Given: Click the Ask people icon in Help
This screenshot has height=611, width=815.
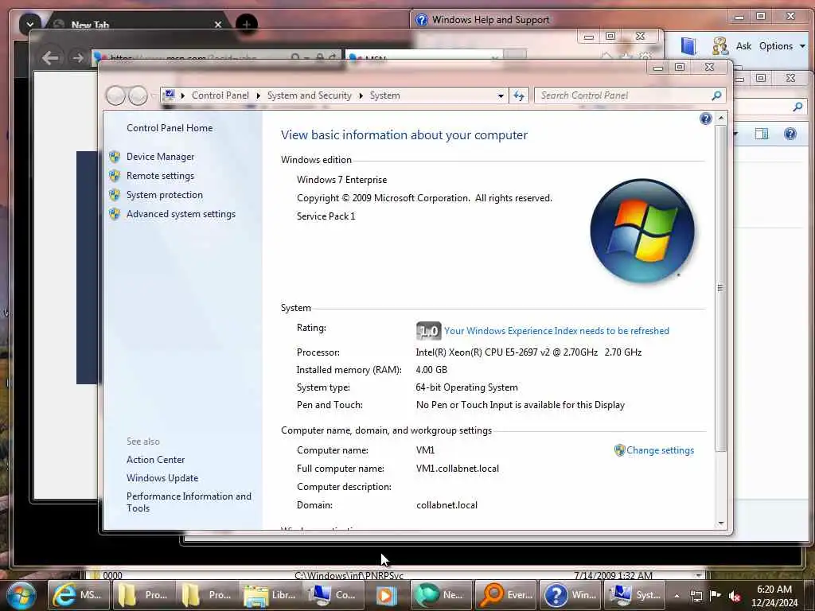Looking at the screenshot, I should [x=719, y=45].
